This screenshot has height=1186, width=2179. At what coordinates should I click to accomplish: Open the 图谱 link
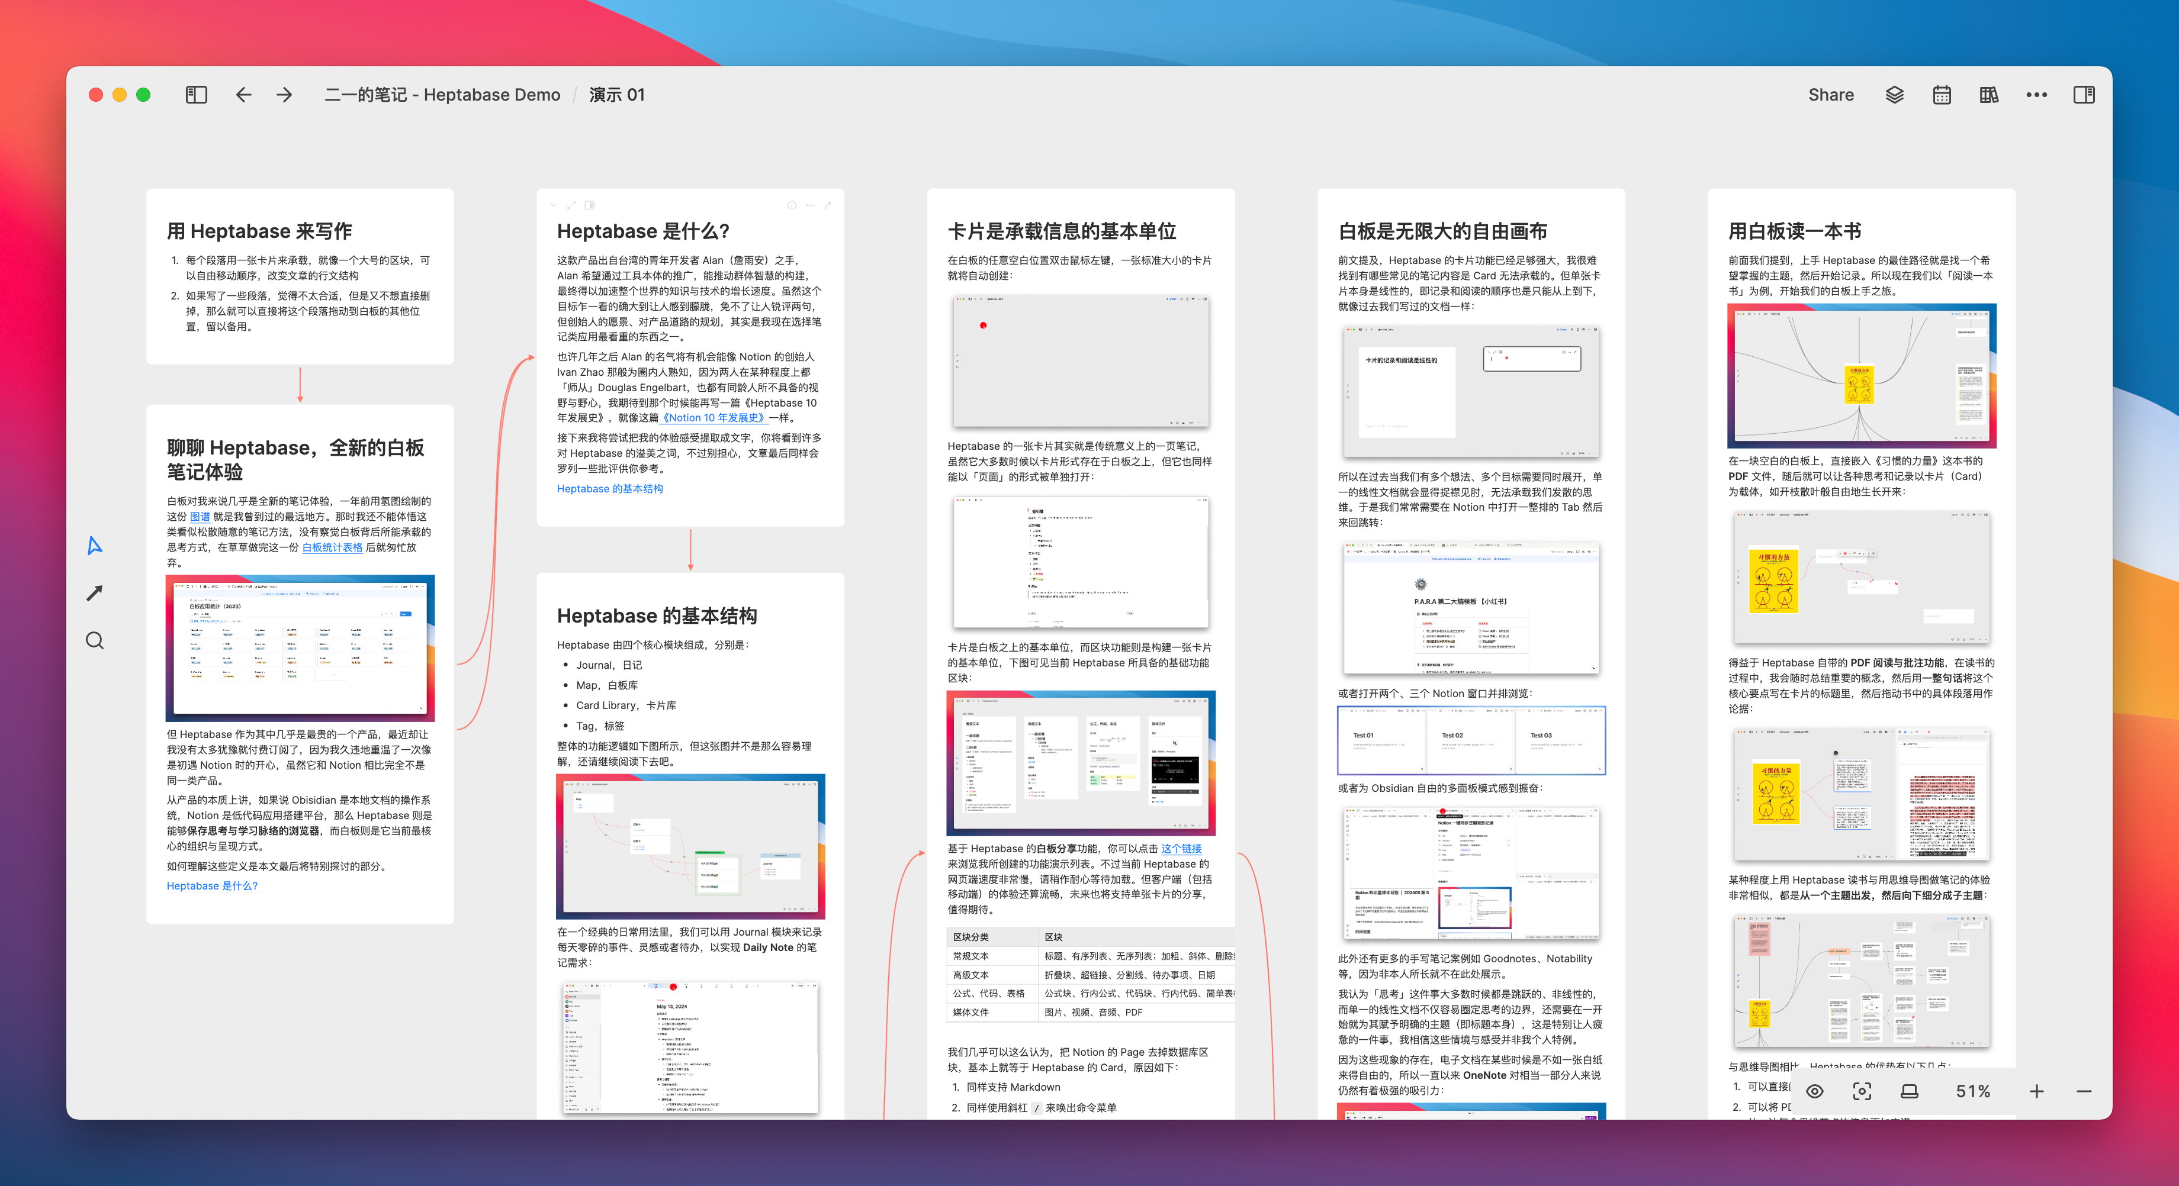[200, 517]
